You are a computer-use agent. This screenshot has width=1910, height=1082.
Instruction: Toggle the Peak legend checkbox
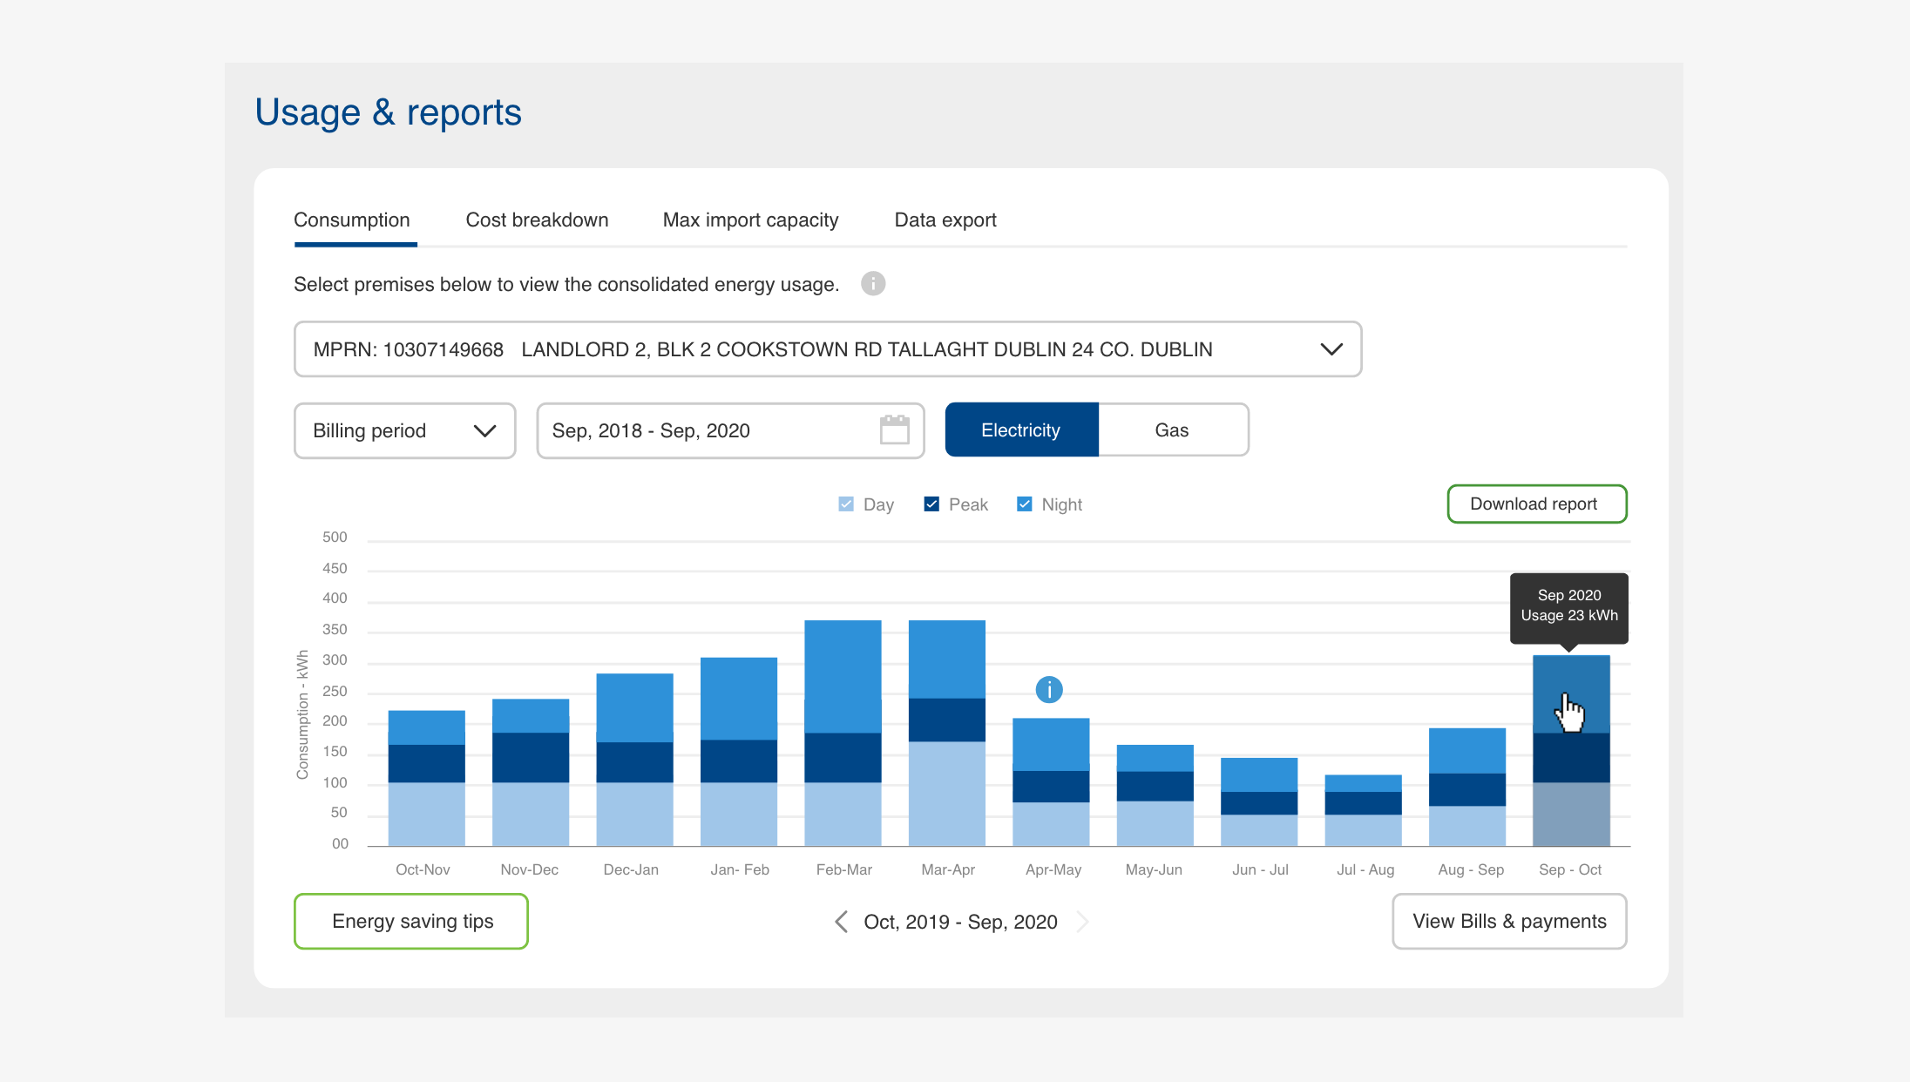931,504
